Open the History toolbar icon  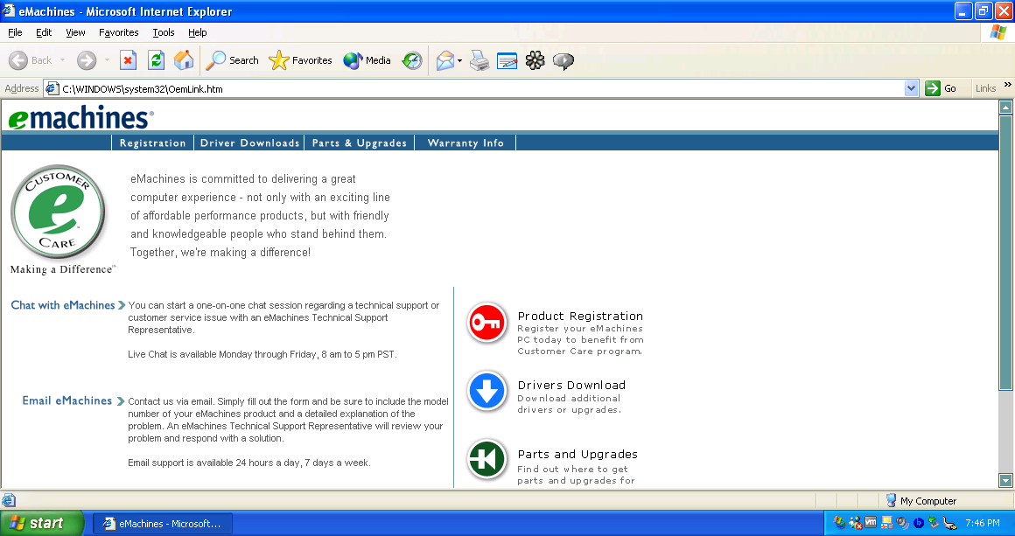point(412,60)
